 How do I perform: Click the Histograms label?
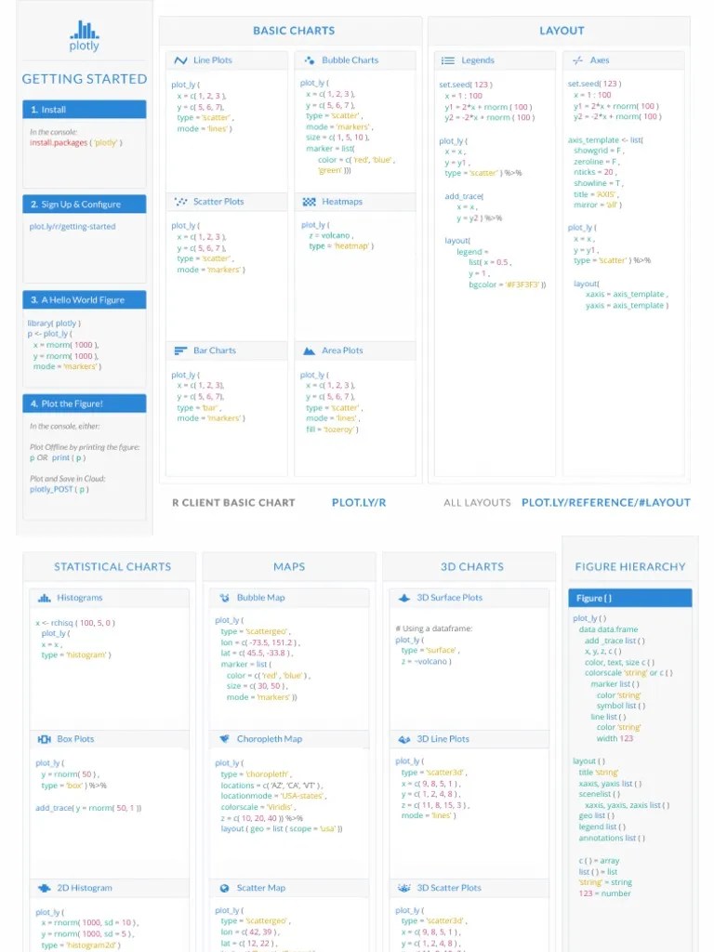(x=80, y=598)
